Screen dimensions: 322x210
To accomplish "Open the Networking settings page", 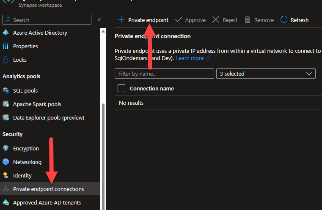I will (27, 162).
